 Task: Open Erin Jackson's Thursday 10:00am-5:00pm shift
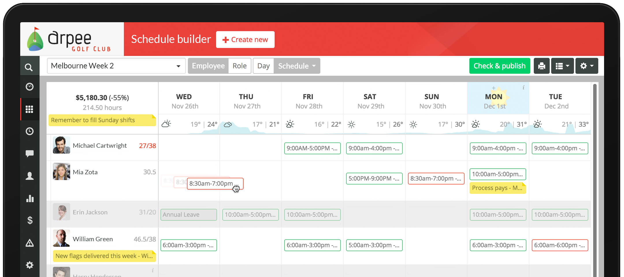click(250, 215)
